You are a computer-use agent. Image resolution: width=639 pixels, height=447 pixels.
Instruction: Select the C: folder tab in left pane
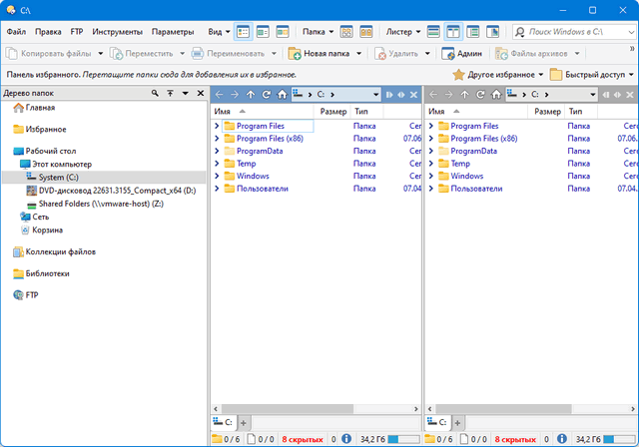pos(223,423)
